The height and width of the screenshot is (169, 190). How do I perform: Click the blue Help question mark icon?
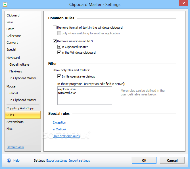(9, 160)
